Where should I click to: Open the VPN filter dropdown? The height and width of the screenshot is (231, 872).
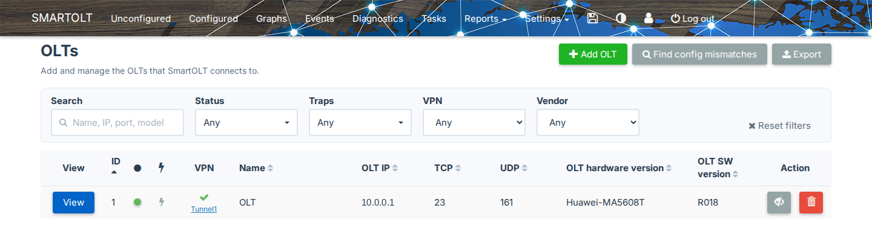point(474,122)
